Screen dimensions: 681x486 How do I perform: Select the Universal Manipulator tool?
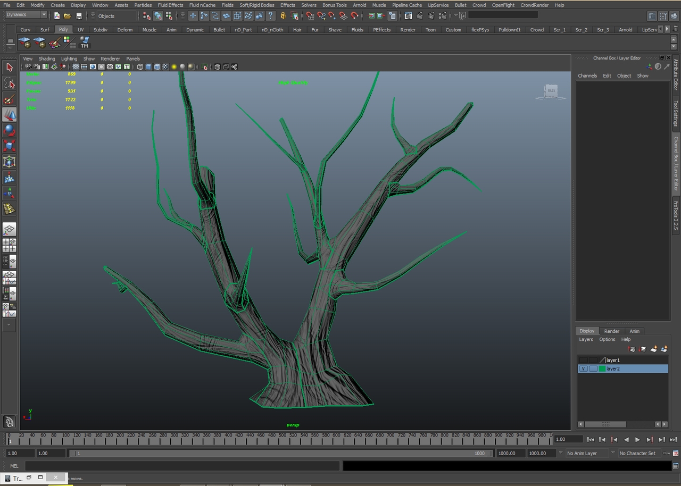(x=9, y=162)
